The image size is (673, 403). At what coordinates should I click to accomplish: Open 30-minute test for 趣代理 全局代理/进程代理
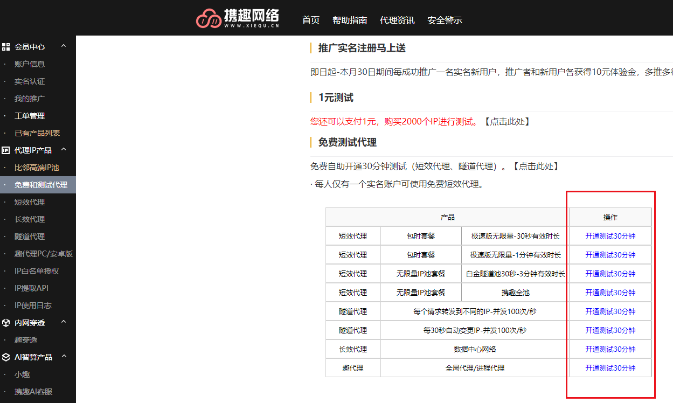[x=610, y=367]
